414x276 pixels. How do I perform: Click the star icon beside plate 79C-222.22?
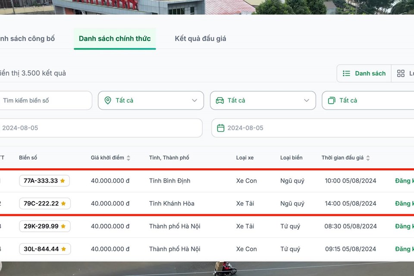click(63, 204)
